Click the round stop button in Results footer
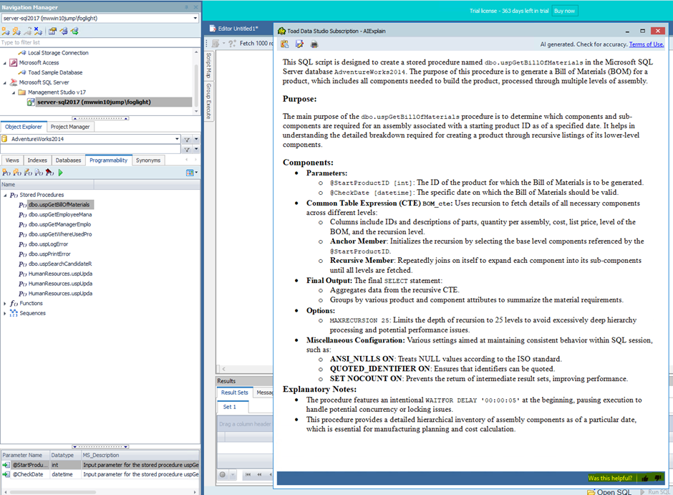The width and height of the screenshot is (673, 495). click(223, 474)
